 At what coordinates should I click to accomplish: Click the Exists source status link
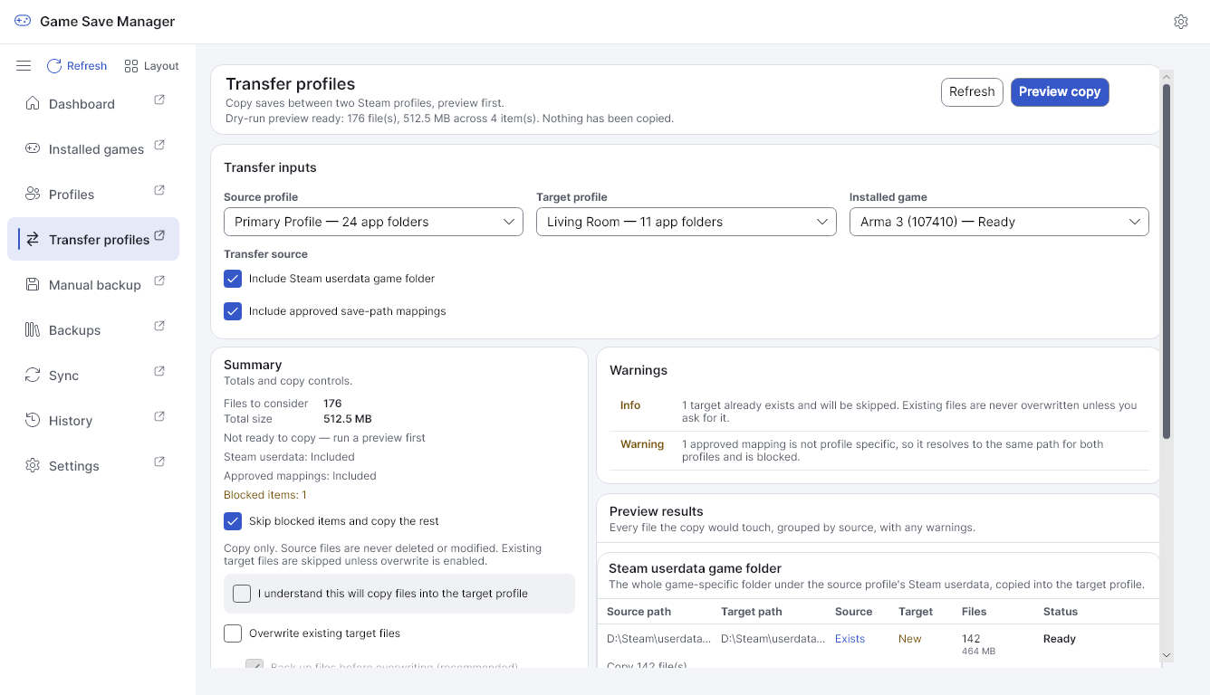[850, 639]
